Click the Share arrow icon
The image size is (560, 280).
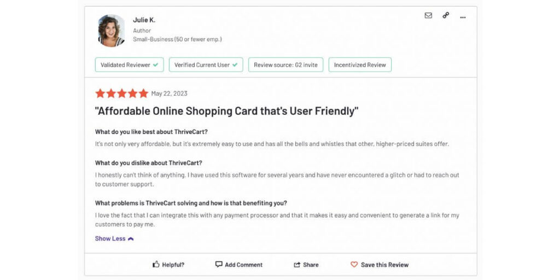click(x=297, y=265)
